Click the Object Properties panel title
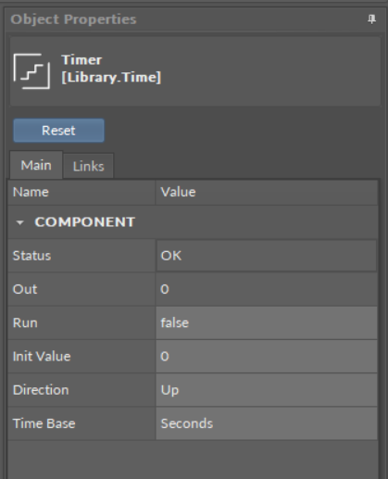The height and width of the screenshot is (479, 388). (x=73, y=19)
